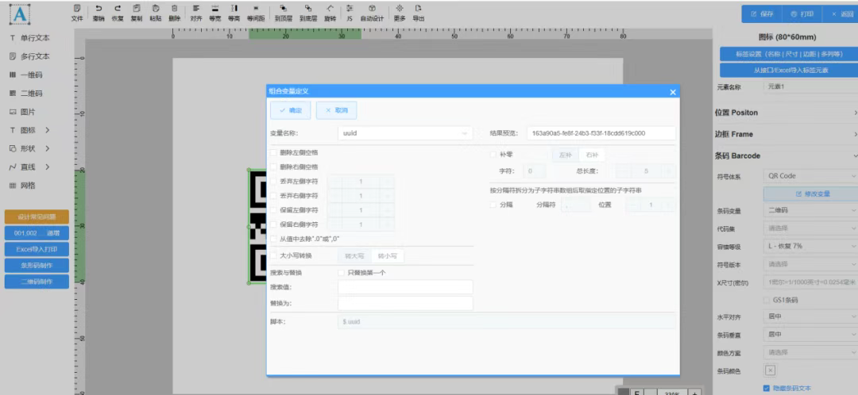Check 从值中去除".0" option
Screen dimensions: 858x395
(273, 239)
